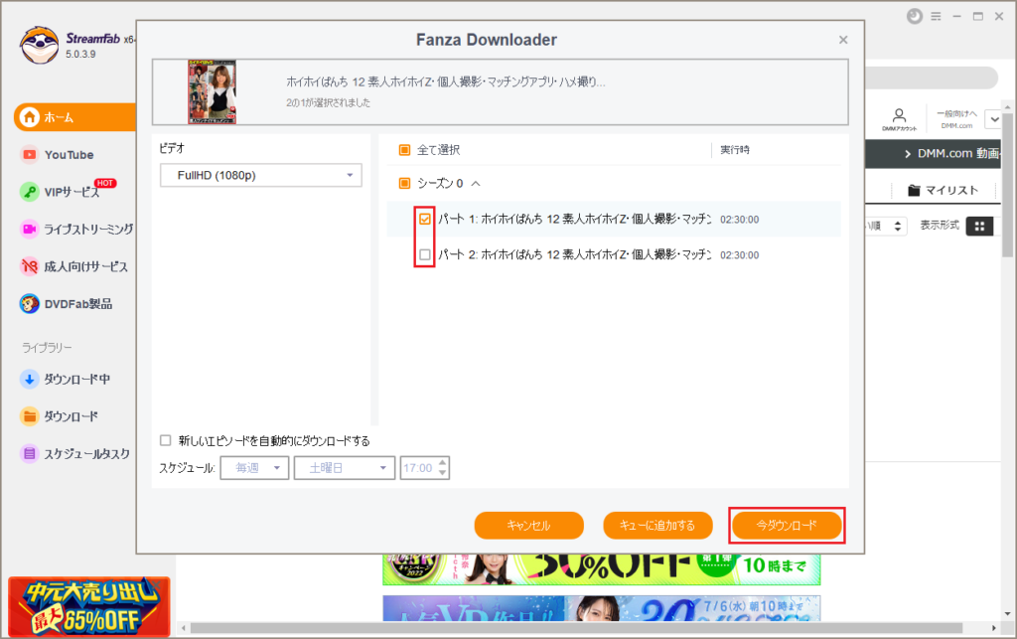
Task: Click the ライブストリーミング camera icon
Action: coord(29,229)
